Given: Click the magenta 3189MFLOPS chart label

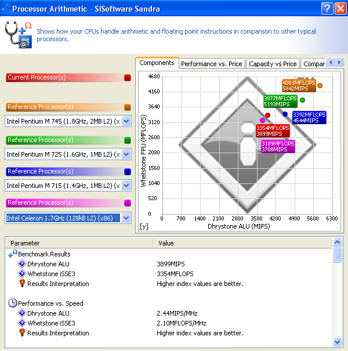Looking at the screenshot, I should pos(278,146).
